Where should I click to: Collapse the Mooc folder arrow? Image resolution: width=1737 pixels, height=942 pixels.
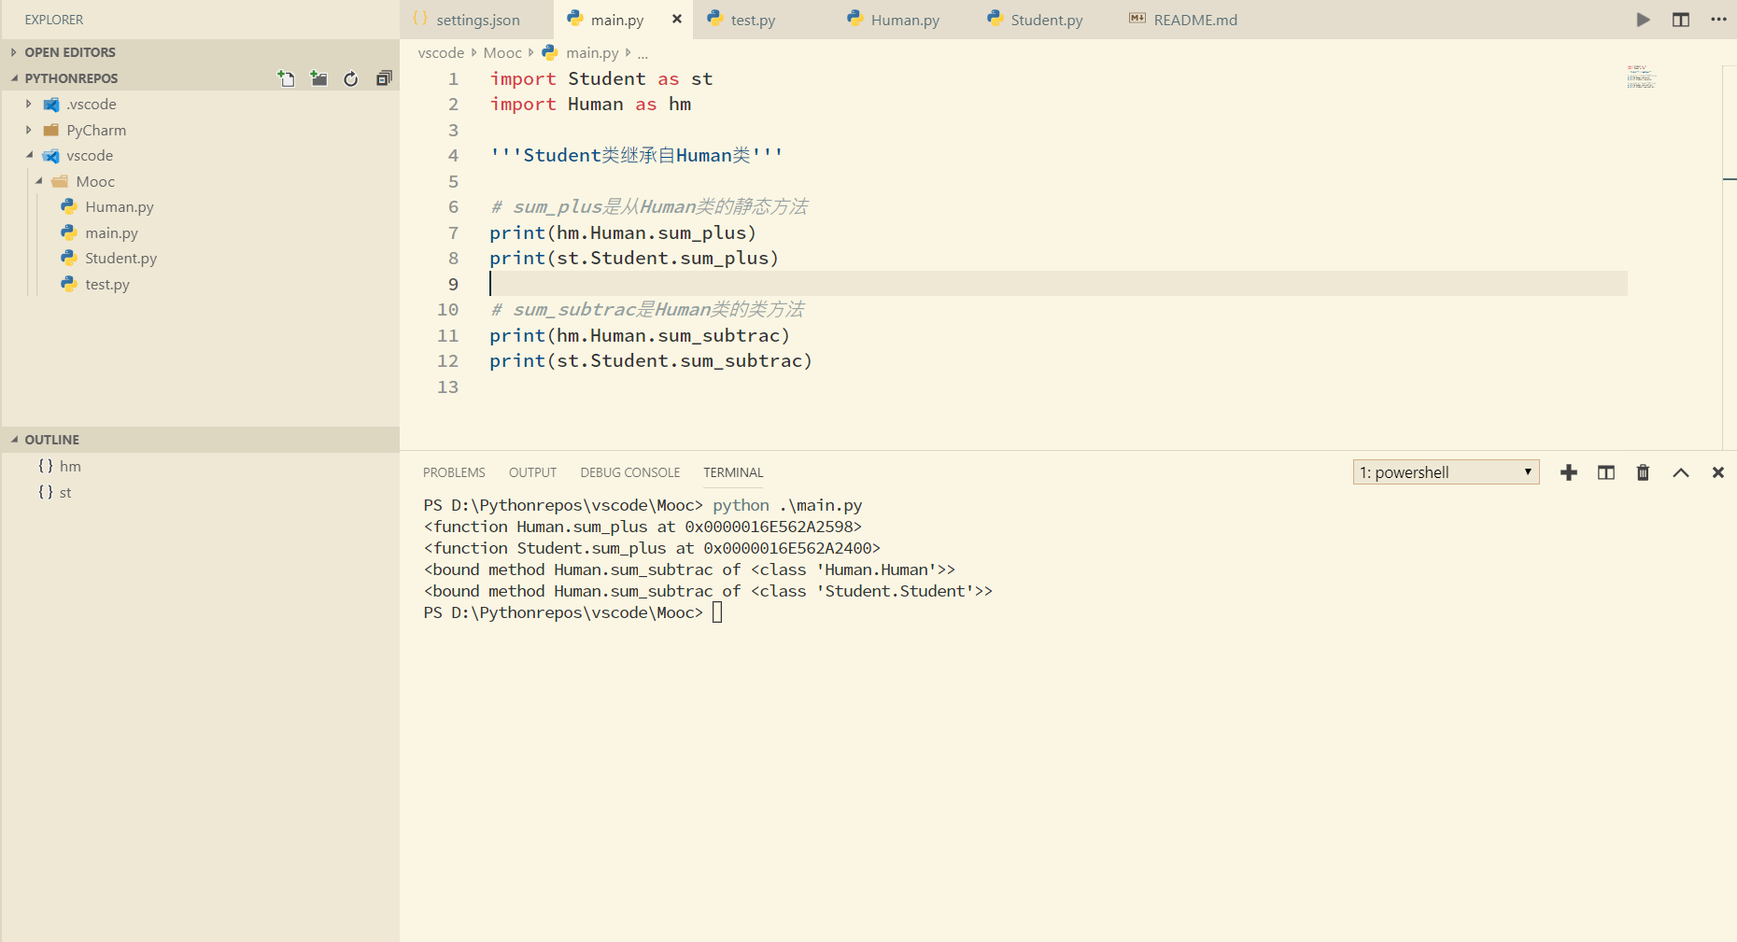(x=39, y=181)
